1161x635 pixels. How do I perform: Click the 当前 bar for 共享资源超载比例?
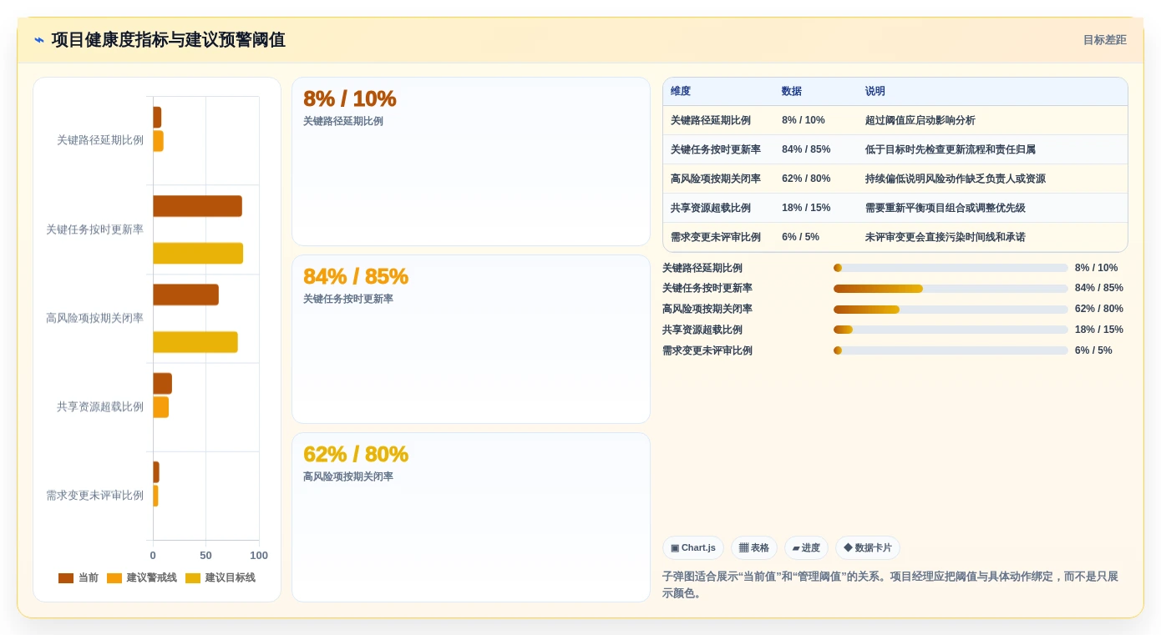point(162,384)
